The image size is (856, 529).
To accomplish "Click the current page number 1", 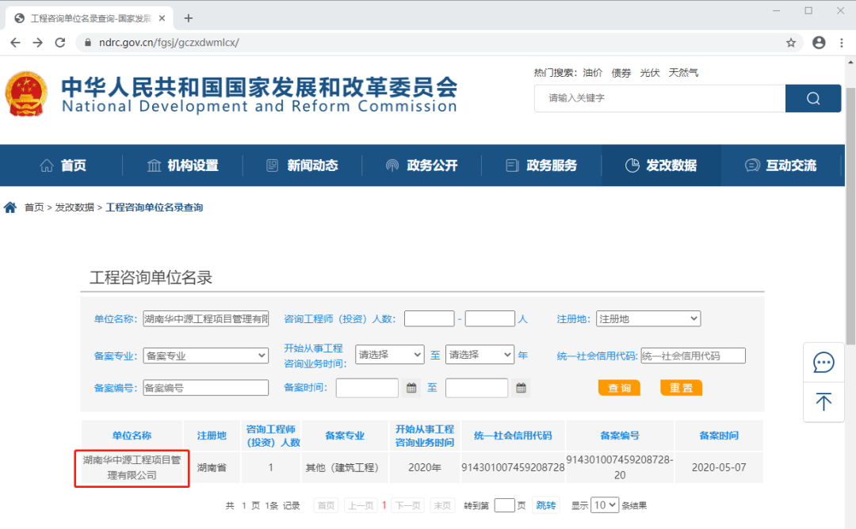I will pos(384,505).
